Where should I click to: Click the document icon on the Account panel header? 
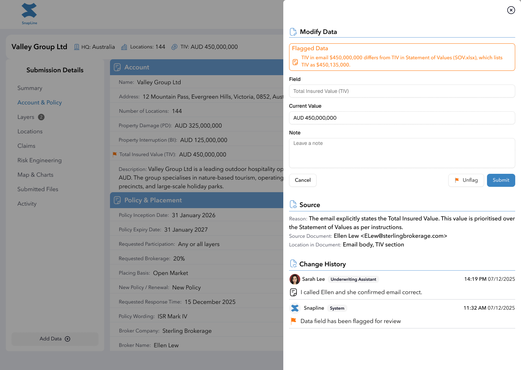click(117, 67)
